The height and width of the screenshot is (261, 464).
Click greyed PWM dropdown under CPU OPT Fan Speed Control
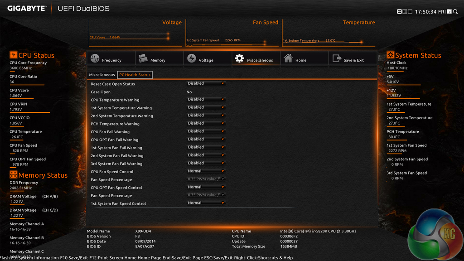(x=206, y=195)
